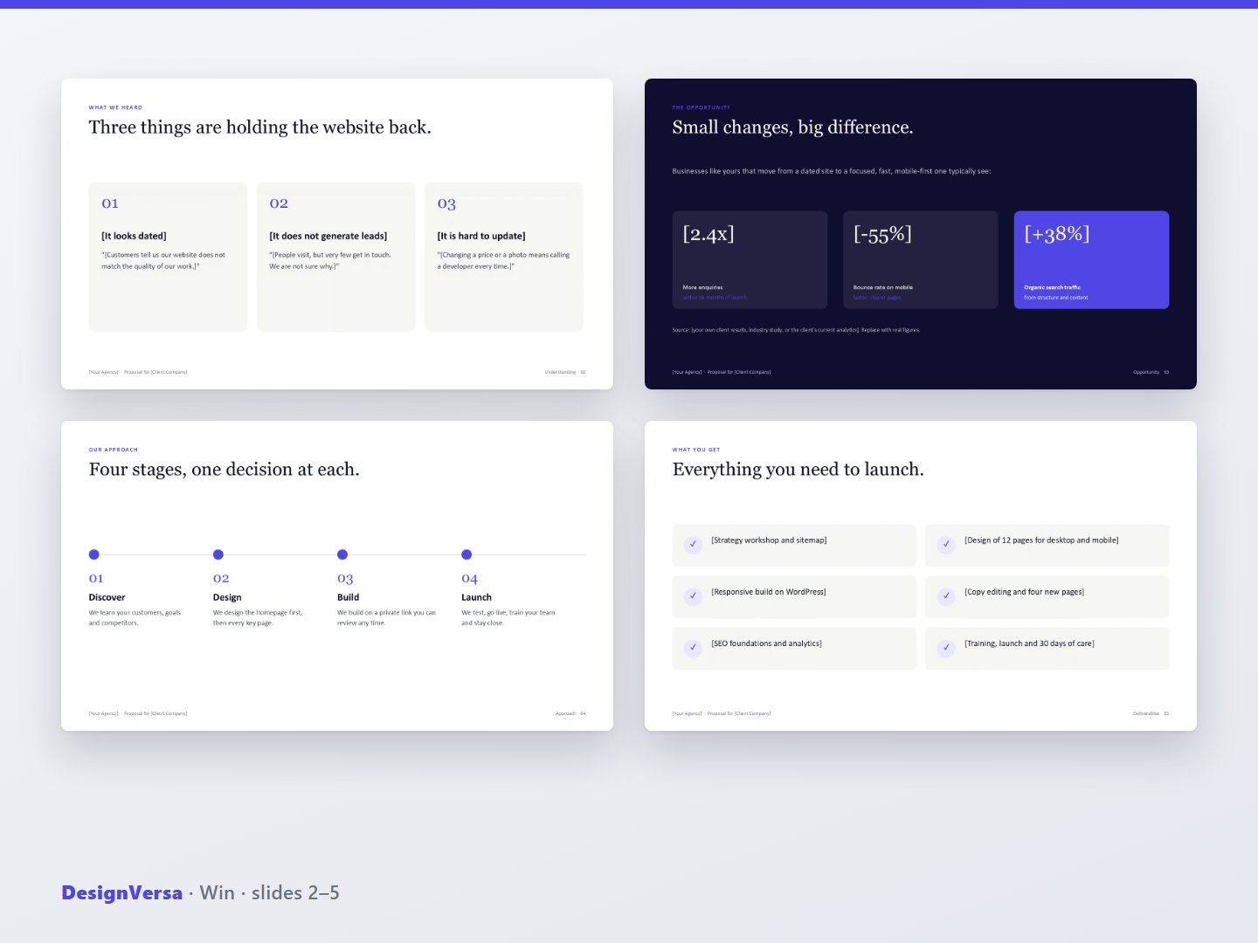Click the 'THE OPPORTUNITY' eyebrow label

(x=702, y=107)
